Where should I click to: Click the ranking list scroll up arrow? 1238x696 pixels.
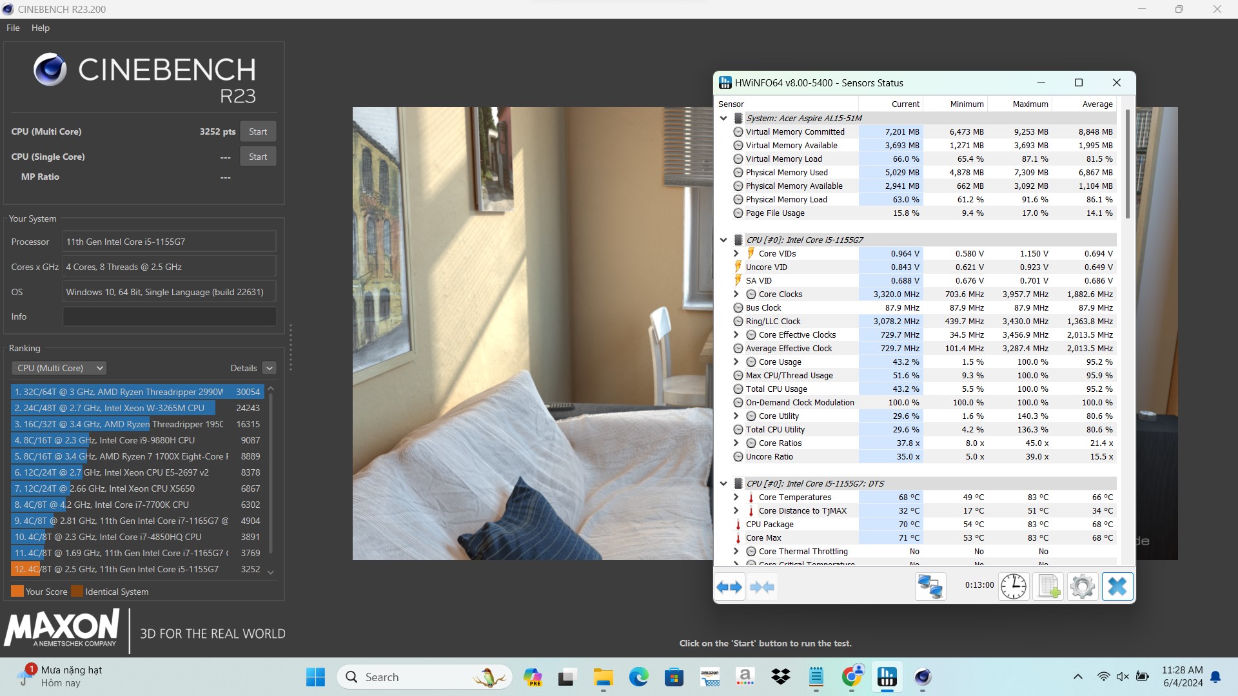pos(271,389)
